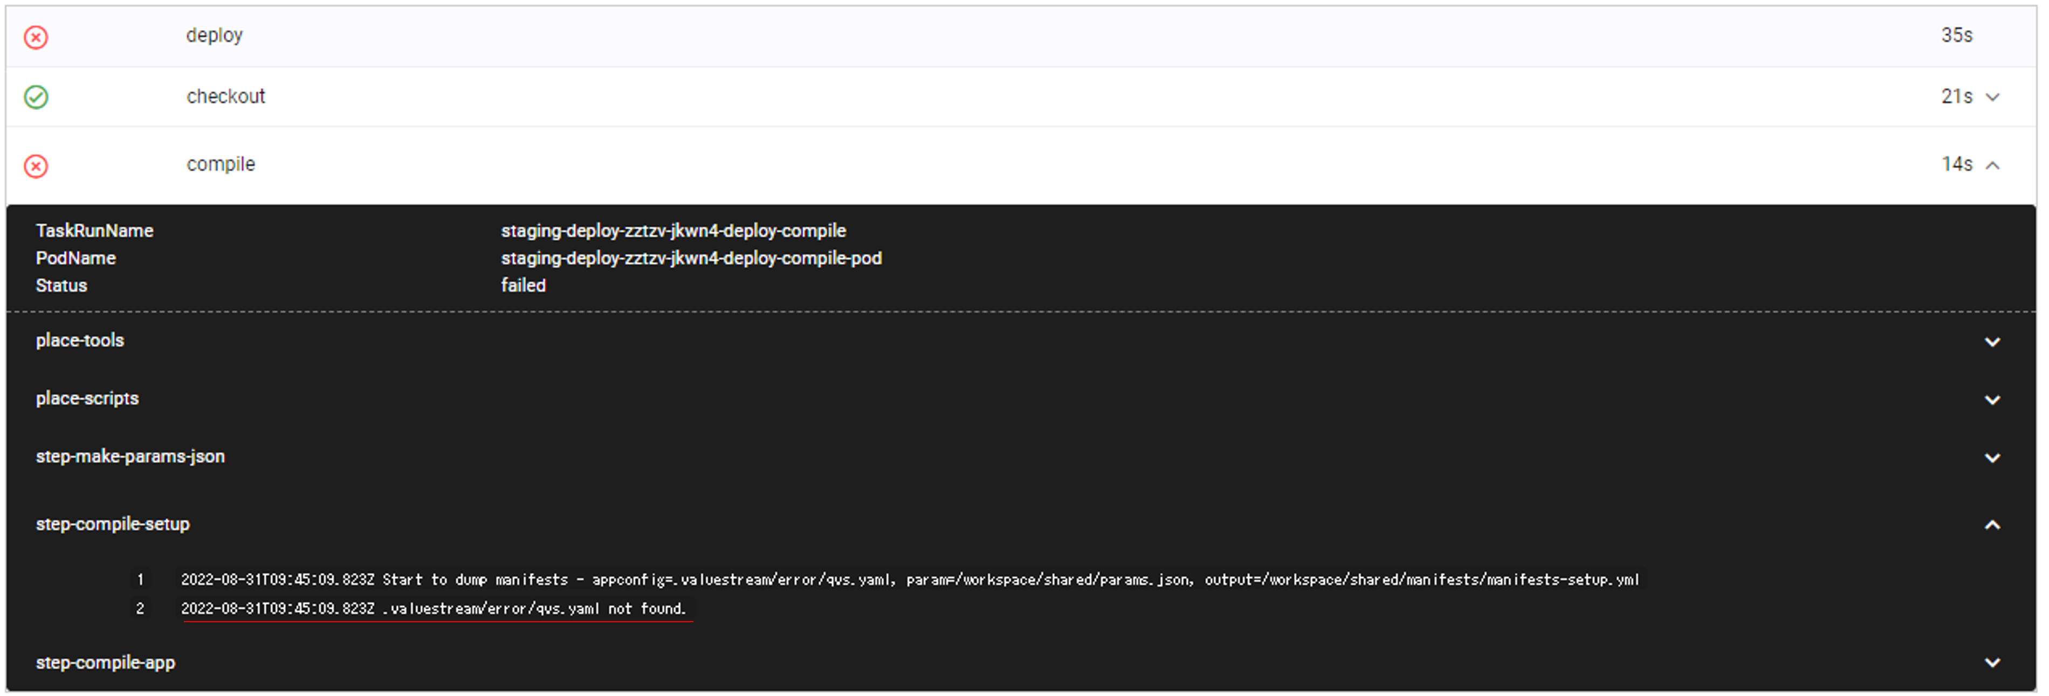Viewport: 2049px width, 696px height.
Task: Click log line 2 with not found error
Action: [434, 609]
